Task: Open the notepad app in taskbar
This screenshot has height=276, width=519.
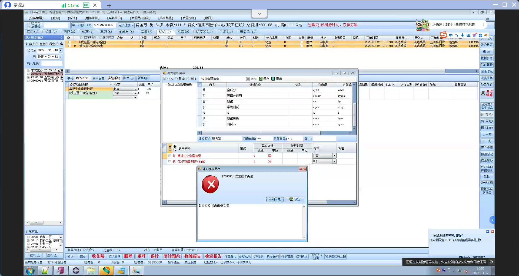Action: (x=45, y=271)
